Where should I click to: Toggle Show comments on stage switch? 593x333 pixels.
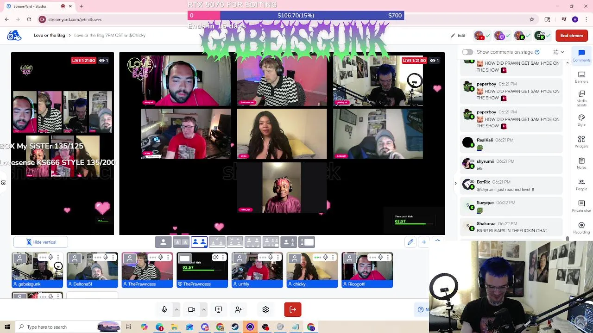(x=467, y=52)
